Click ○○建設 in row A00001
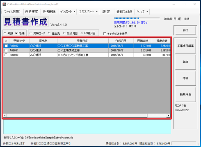This screenshot has width=201, height=147. pyautogui.click(x=43, y=50)
